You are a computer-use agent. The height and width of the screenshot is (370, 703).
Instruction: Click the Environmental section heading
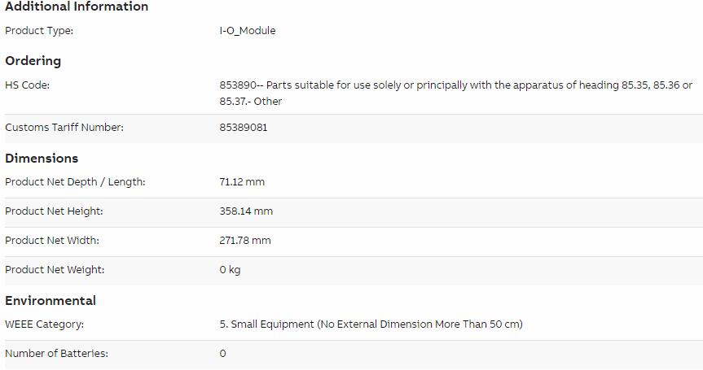[51, 301]
